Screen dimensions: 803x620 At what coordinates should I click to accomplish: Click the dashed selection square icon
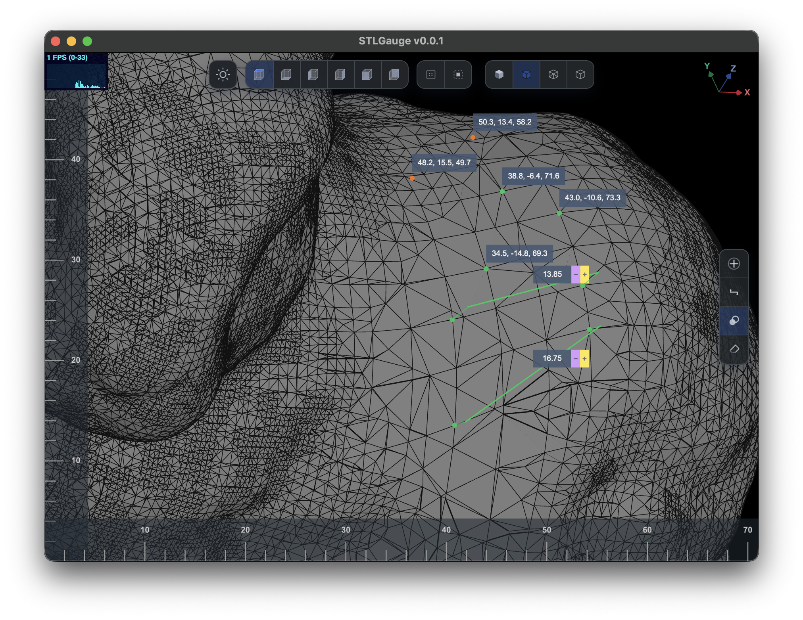pos(458,75)
